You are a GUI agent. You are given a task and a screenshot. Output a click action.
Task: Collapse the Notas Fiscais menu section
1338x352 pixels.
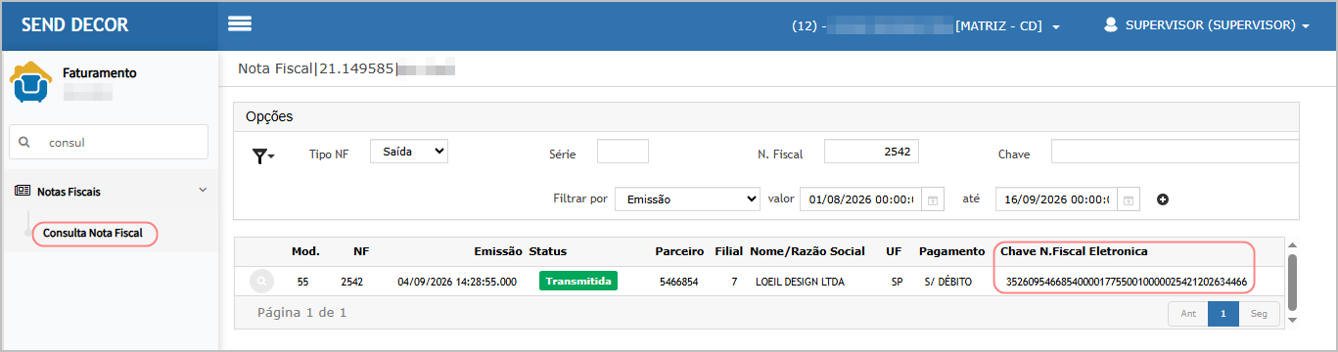pyautogui.click(x=203, y=190)
